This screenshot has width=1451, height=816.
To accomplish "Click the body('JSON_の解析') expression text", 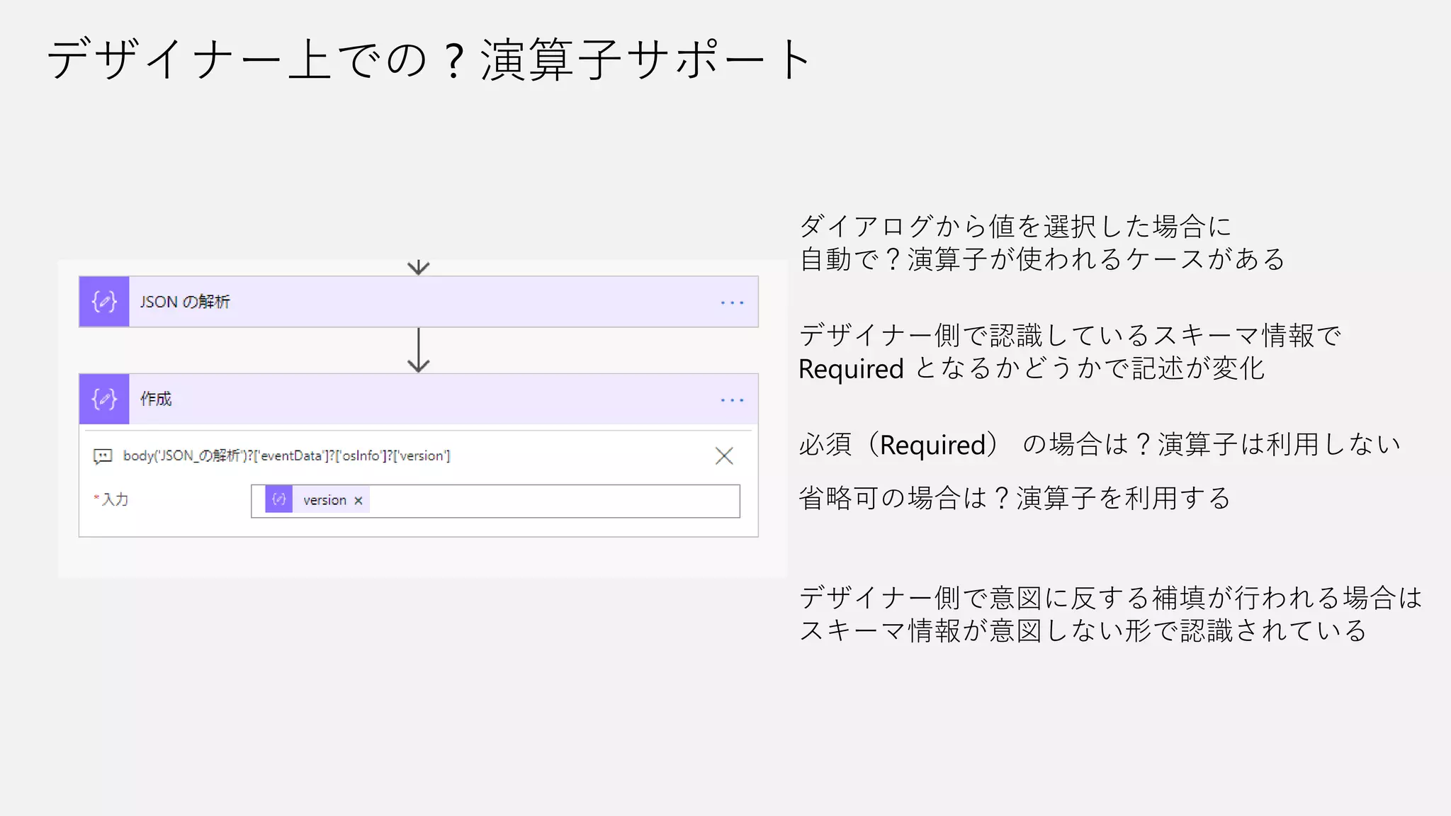I will point(286,455).
